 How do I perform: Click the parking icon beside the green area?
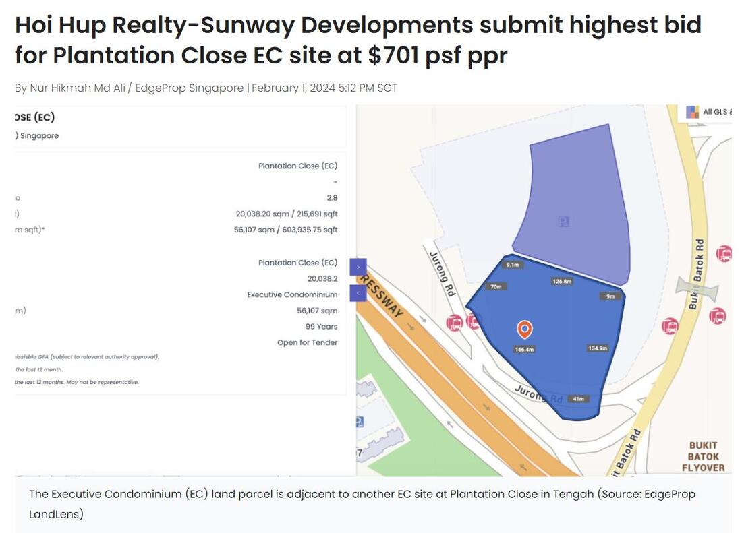point(359,422)
